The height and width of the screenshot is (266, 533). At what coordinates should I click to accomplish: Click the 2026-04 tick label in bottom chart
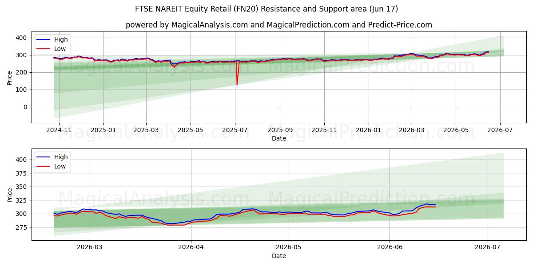coord(191,248)
